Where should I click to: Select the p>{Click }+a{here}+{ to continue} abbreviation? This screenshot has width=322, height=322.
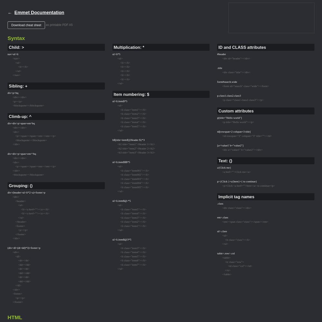point(237,182)
